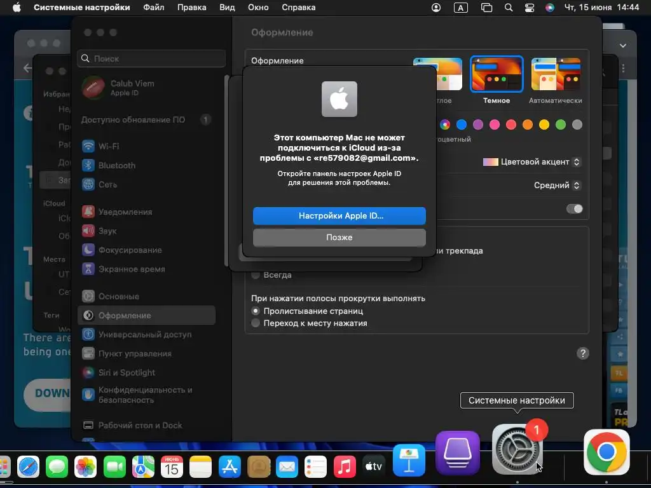The image size is (651, 488).
Task: Open Доступно обновление ПО item
Action: [x=146, y=120]
